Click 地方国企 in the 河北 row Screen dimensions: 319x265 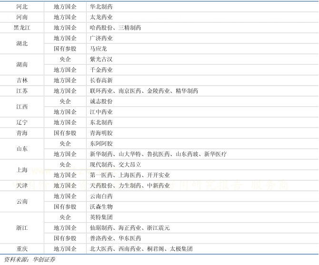click(65, 7)
